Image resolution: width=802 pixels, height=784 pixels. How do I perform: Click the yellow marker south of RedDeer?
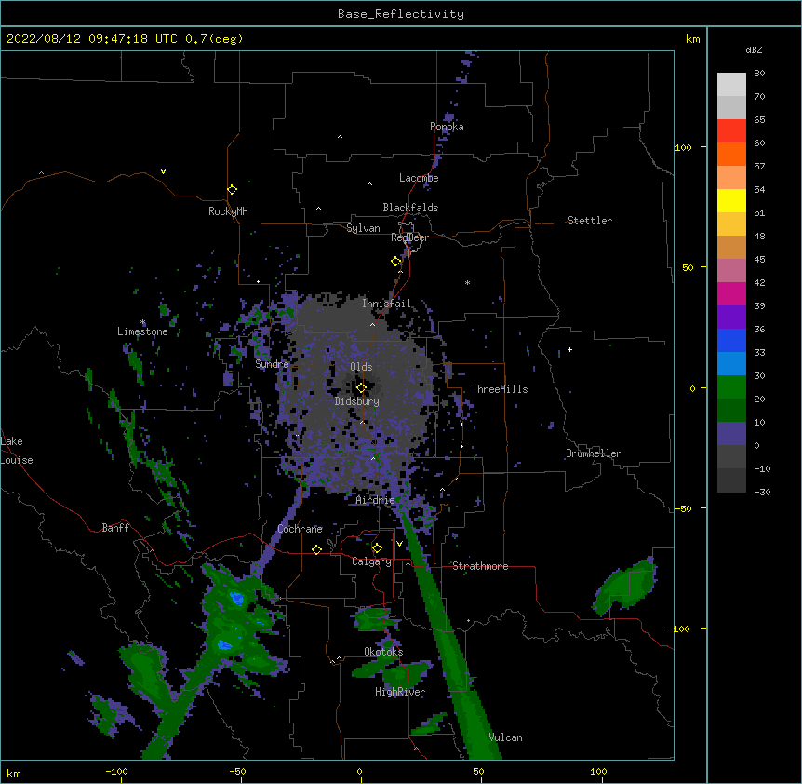(396, 262)
